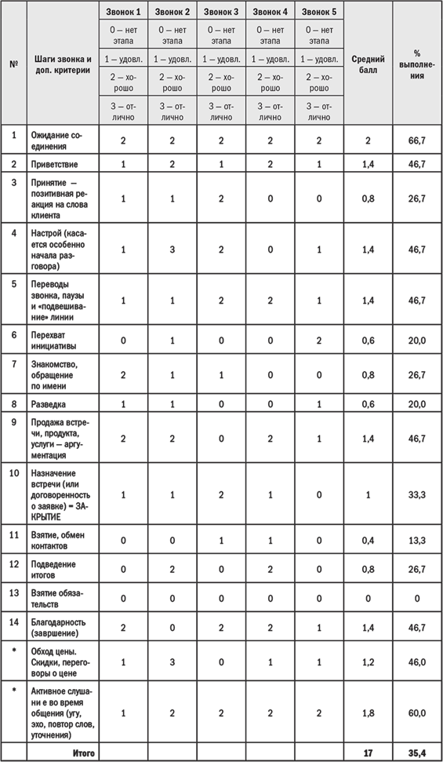Image resolution: width=443 pixels, height=762 pixels.
Task: Click '0 — нет этапа' under Звонок 1
Action: (x=123, y=35)
